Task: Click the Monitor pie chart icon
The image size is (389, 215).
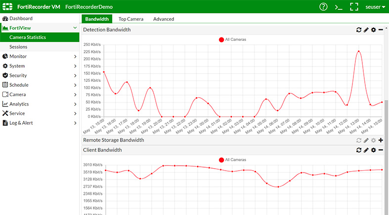Action: point(5,56)
